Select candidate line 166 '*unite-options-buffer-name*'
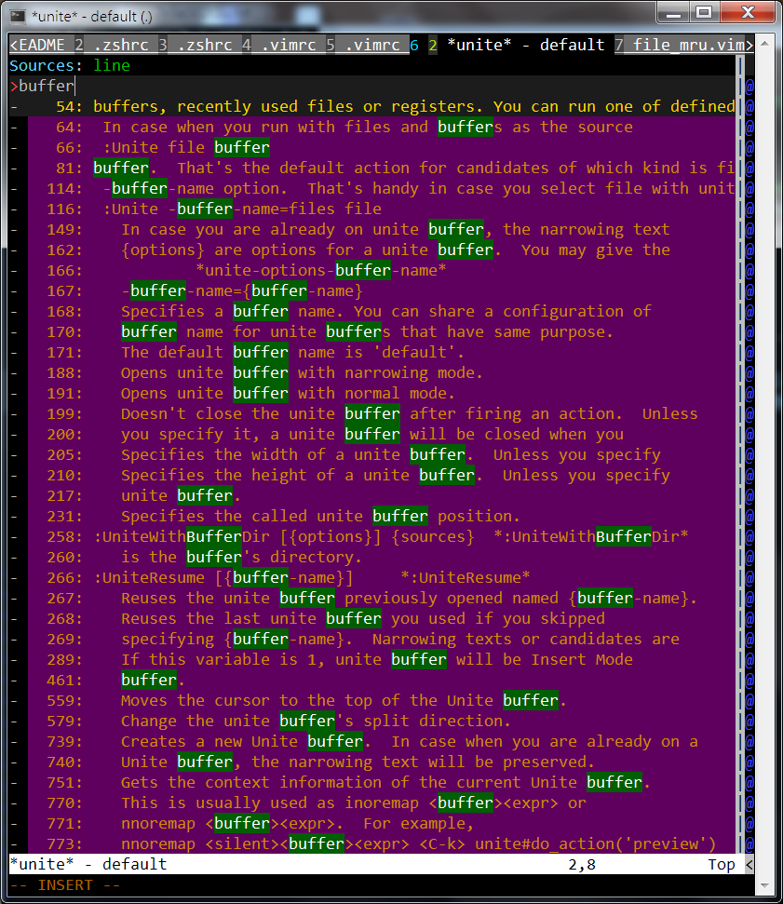The width and height of the screenshot is (783, 904). [x=372, y=270]
